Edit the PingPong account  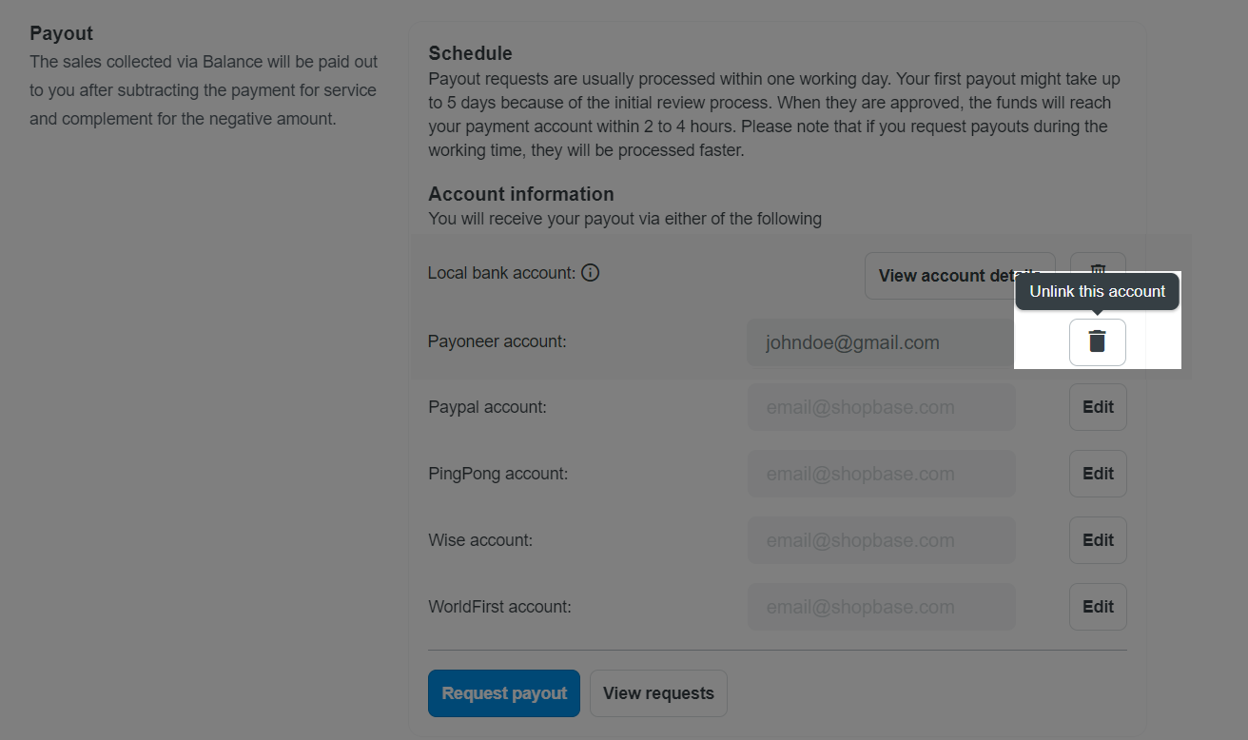click(1098, 474)
